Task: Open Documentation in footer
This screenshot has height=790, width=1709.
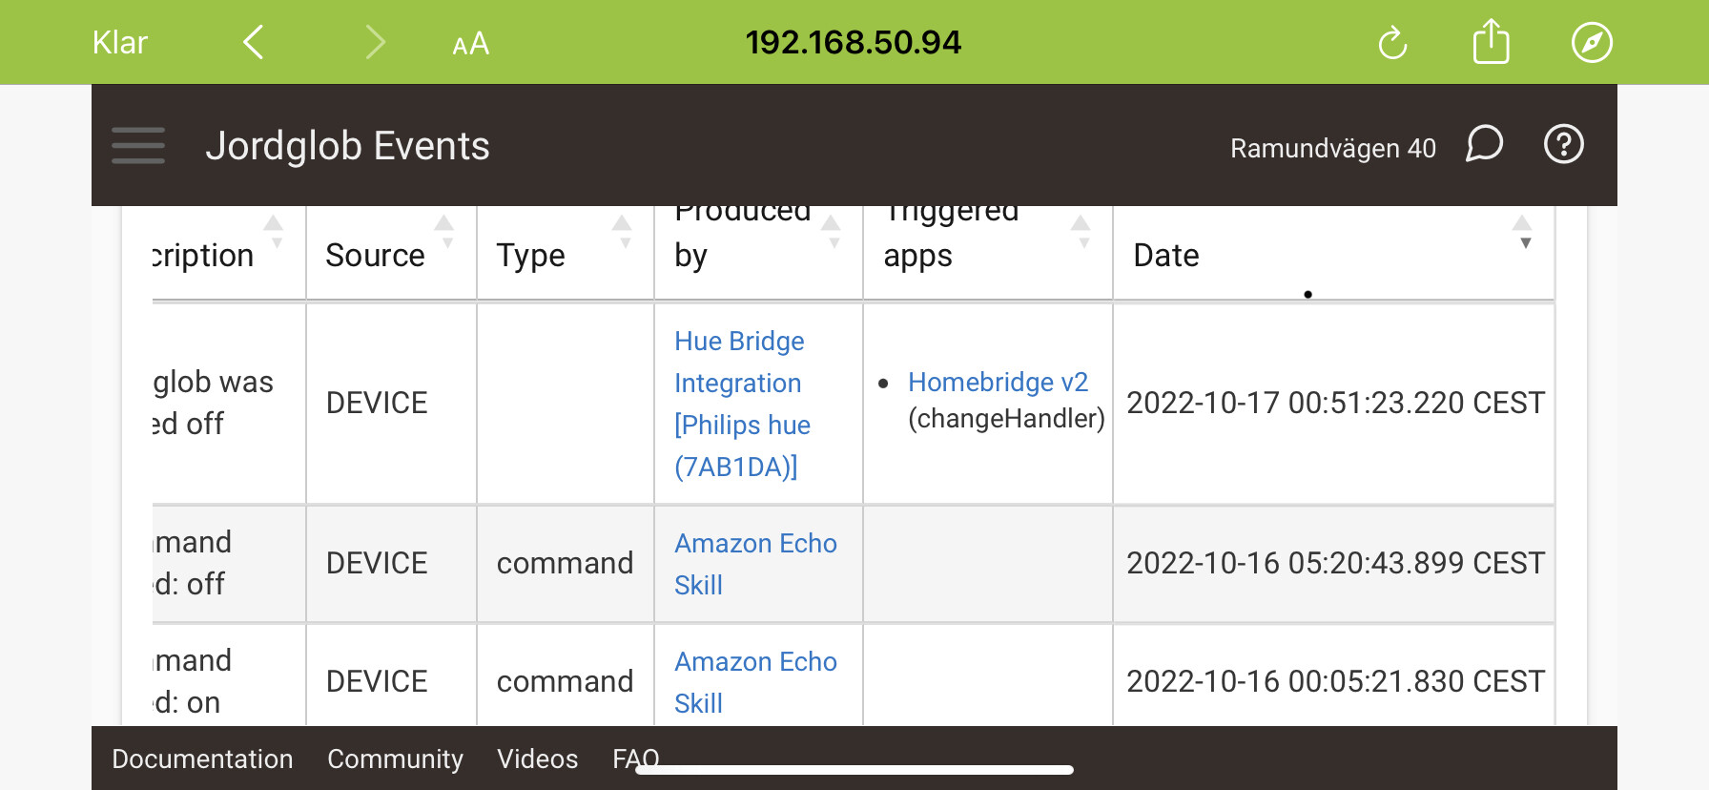Action: pyautogui.click(x=202, y=759)
